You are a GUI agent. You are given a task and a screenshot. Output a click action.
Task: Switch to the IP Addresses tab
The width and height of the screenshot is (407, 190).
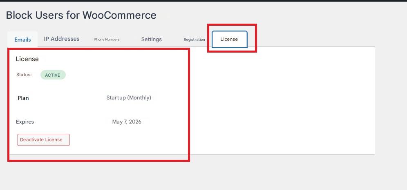pos(62,39)
